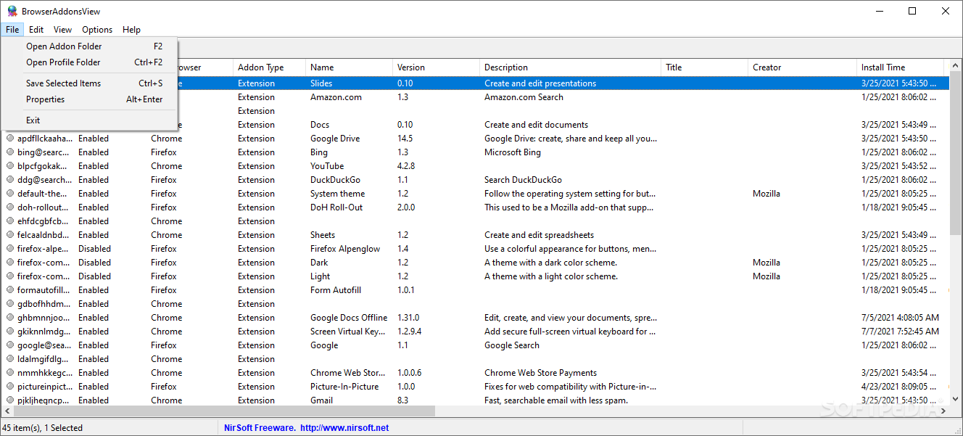
Task: Select the Microsoft Bing description cell
Action: click(x=513, y=152)
